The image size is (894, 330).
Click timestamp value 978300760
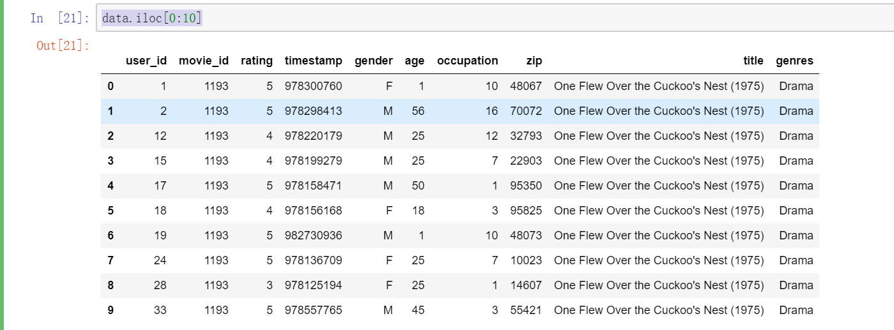coord(314,86)
